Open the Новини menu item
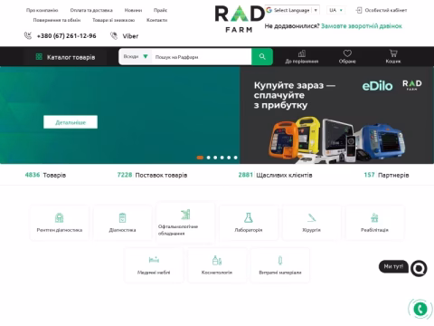434x326 pixels. [133, 10]
